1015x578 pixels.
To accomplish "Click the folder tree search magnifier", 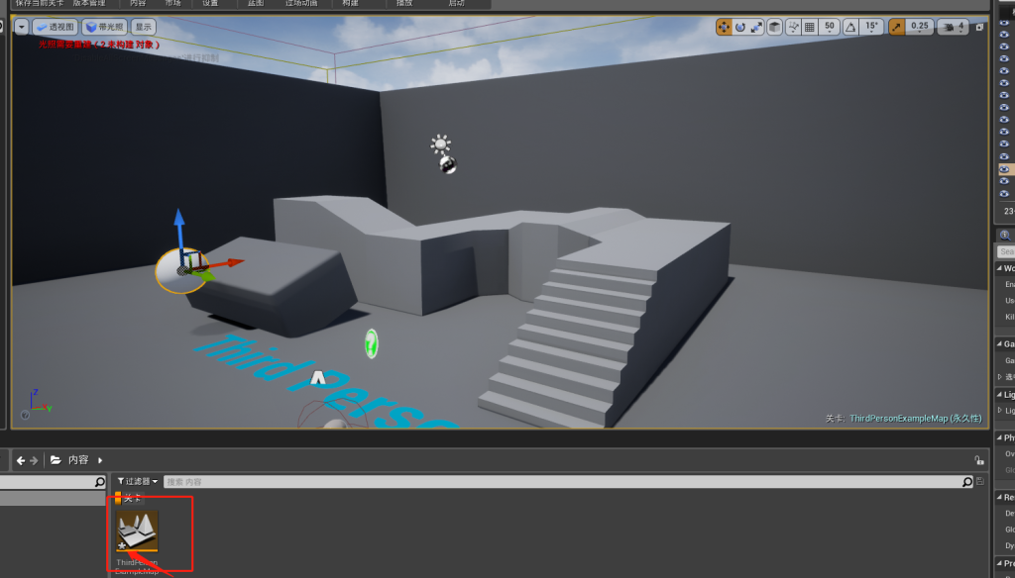I will click(x=100, y=482).
